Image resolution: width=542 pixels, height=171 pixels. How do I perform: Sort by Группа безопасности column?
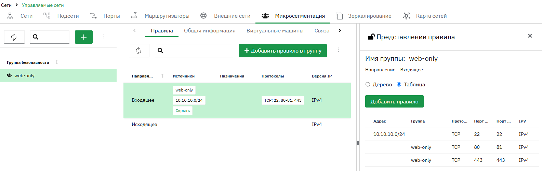[x=57, y=62]
